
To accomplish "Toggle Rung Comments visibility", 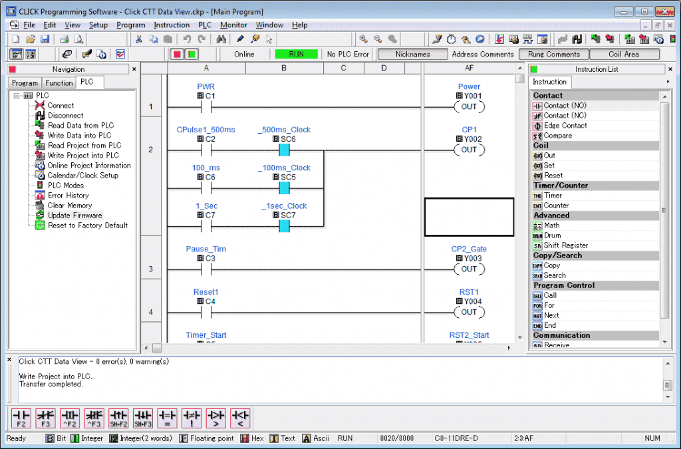I will coord(553,54).
